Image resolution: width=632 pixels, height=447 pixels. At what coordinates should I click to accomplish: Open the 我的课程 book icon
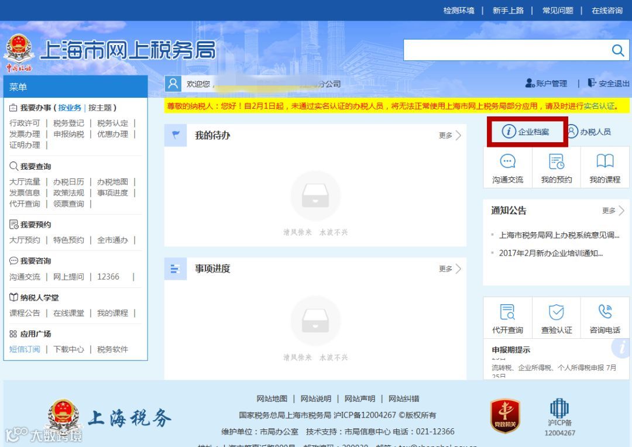pos(605,161)
